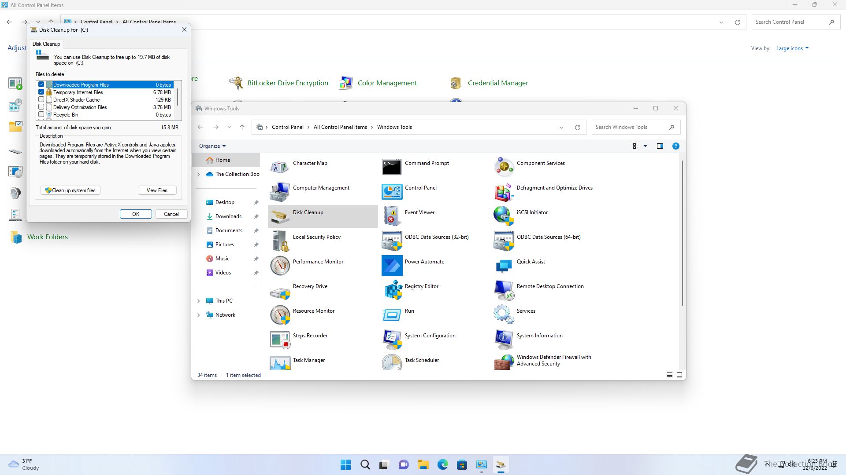Click Windows Tools vertical scrollbar

[683, 233]
